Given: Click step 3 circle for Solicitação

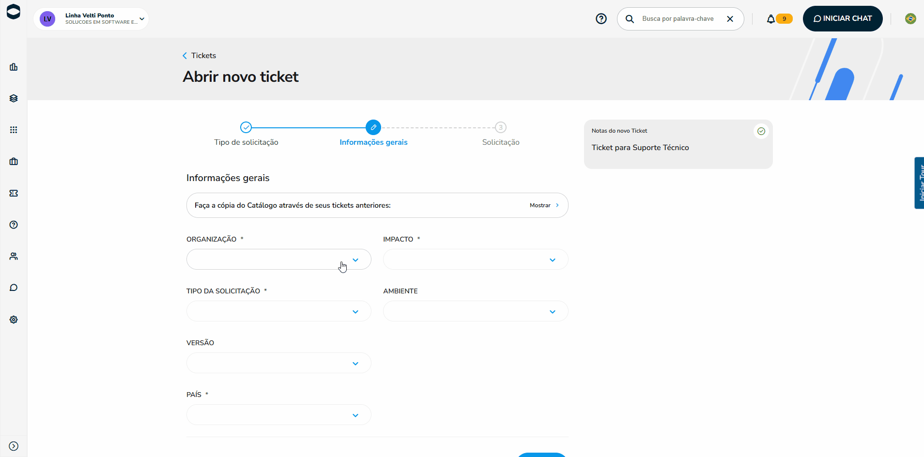Looking at the screenshot, I should (x=501, y=127).
